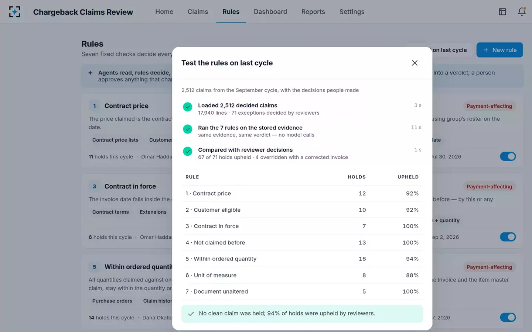The width and height of the screenshot is (532, 332).
Task: Close the Test the rules dialog
Action: 415,63
